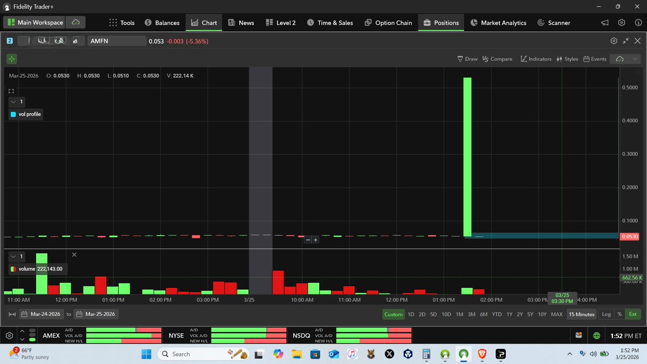
Task: Open the Tools menu
Action: (x=122, y=23)
